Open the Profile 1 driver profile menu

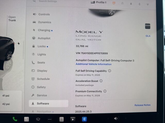point(98,2)
